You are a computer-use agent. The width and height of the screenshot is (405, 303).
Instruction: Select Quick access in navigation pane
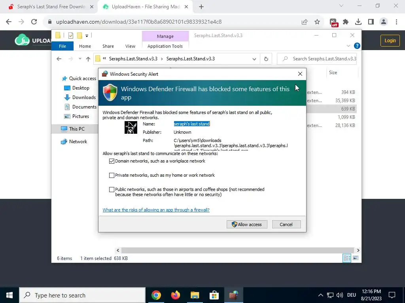tap(79, 79)
